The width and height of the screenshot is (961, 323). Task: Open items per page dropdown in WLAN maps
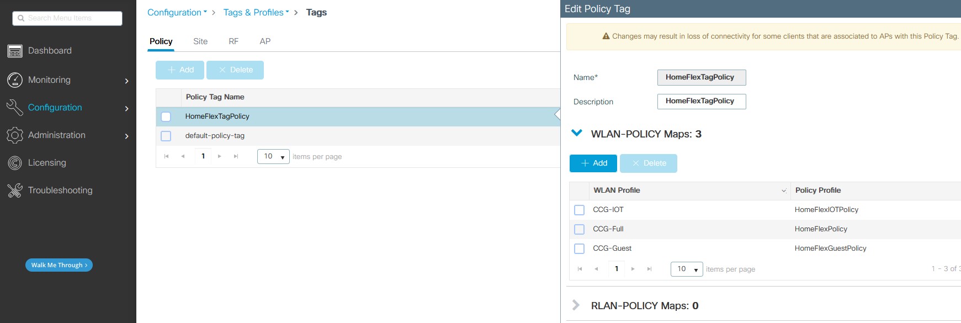pos(687,269)
